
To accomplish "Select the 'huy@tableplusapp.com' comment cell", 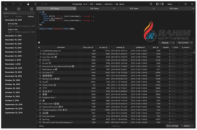I will pyautogui.click(x=61, y=51).
